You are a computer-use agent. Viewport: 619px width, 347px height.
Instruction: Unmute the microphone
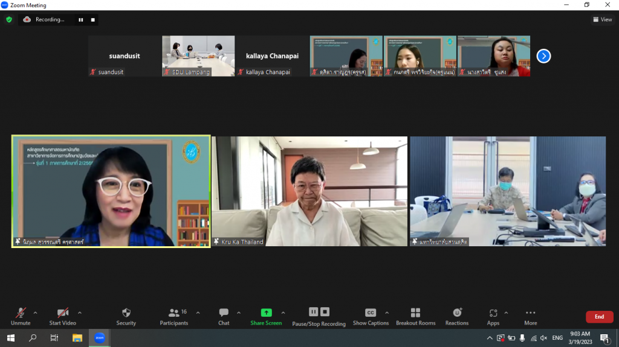tap(21, 316)
